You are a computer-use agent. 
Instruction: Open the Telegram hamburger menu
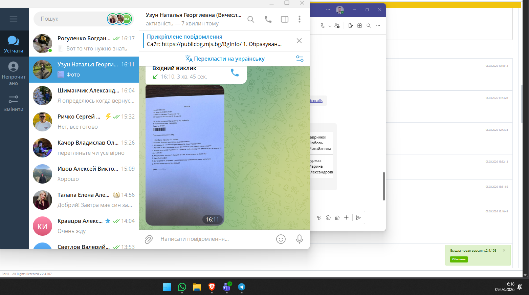(14, 19)
